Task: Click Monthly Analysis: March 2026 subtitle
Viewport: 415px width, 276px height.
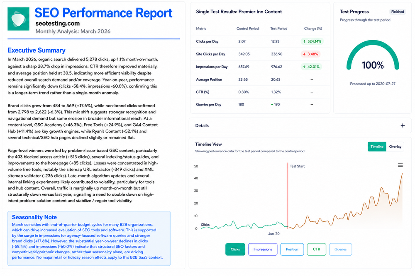Action: 73,31
